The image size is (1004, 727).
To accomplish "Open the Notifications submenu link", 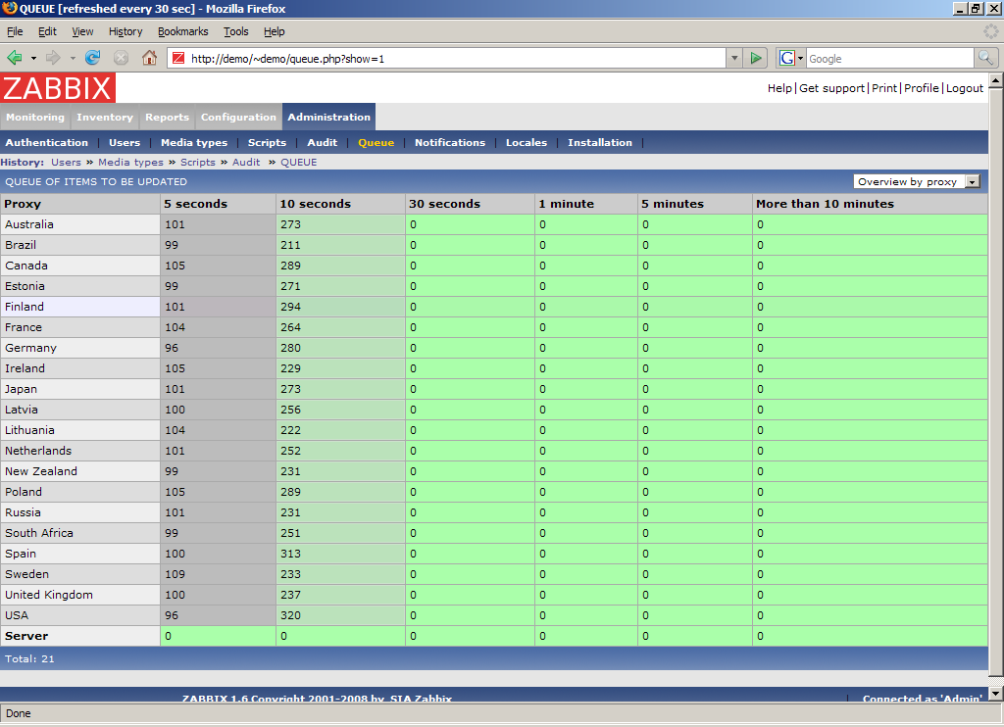I will tap(450, 143).
